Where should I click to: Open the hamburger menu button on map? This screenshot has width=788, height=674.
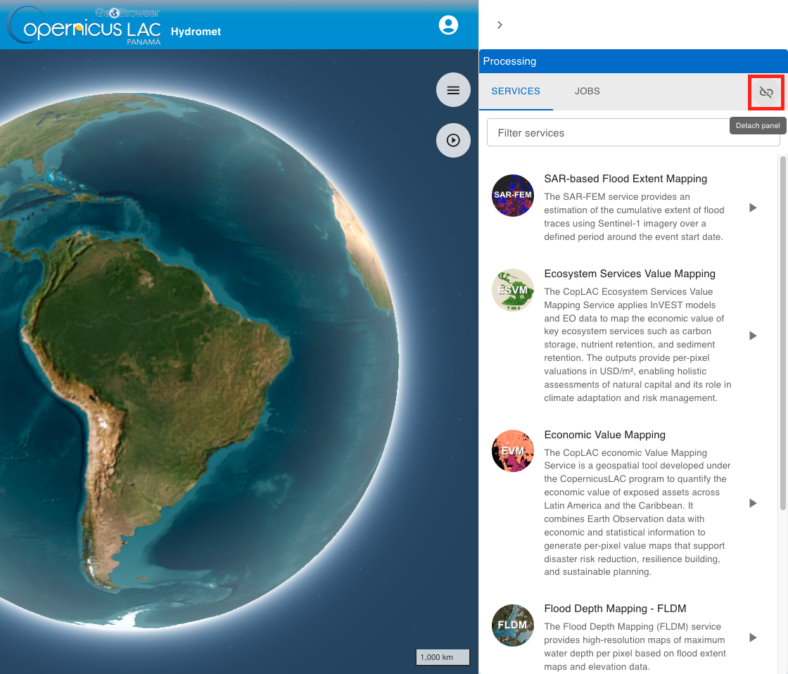(x=453, y=90)
